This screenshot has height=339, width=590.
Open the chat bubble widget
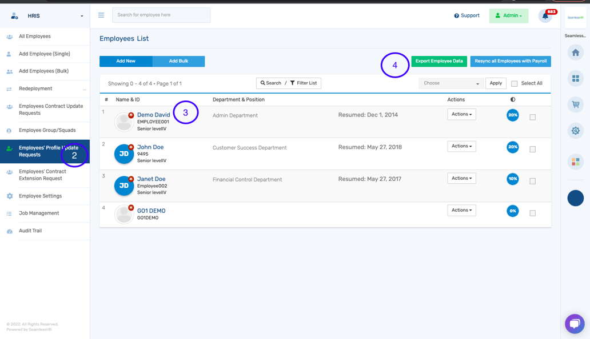coord(575,323)
